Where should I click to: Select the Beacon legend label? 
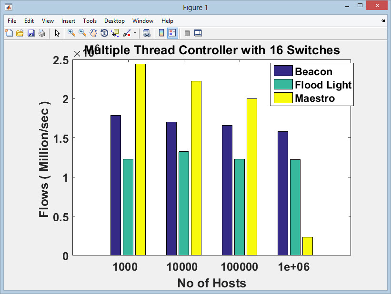(x=313, y=71)
